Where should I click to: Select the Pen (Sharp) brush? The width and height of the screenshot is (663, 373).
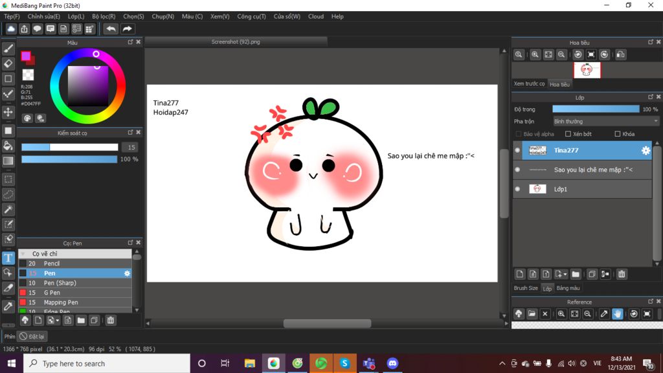[75, 283]
